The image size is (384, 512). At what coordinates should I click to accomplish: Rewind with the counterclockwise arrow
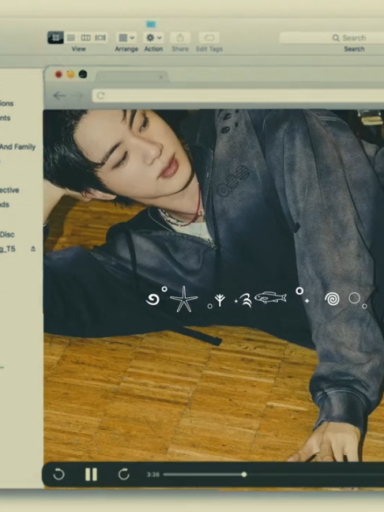click(x=58, y=474)
